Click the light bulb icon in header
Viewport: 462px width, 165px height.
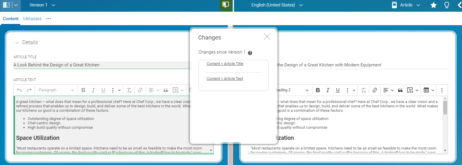pos(446,5)
